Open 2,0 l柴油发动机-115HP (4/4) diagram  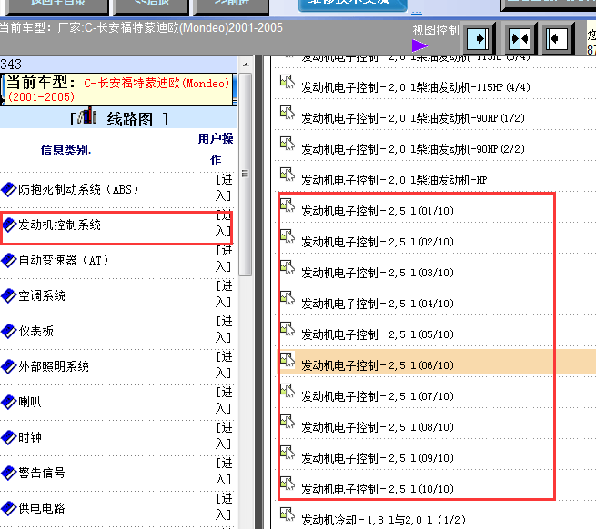[416, 87]
